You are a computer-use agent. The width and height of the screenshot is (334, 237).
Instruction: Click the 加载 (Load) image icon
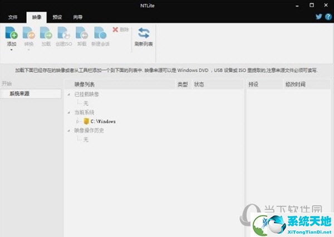click(x=46, y=33)
